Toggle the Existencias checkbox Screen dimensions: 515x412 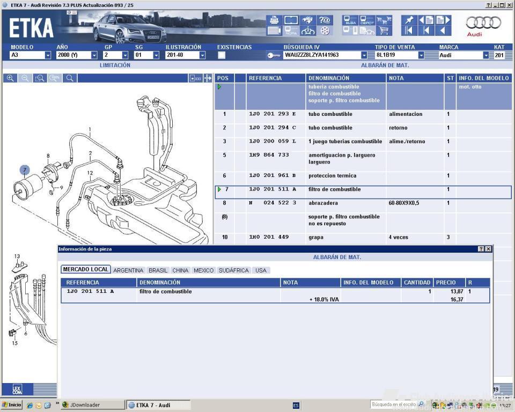tap(222, 55)
